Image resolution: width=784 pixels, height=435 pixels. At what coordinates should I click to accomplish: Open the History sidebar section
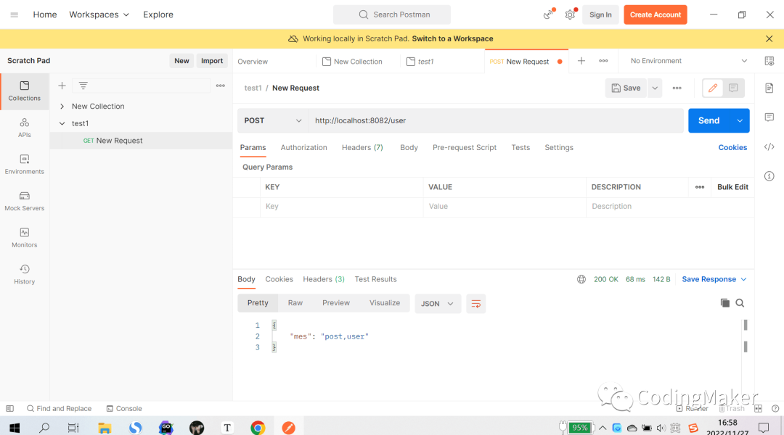click(x=25, y=274)
